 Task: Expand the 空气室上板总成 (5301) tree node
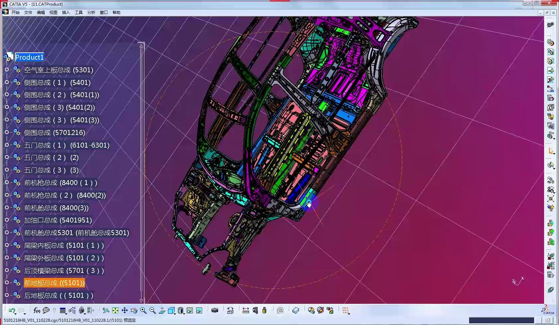tap(7, 70)
